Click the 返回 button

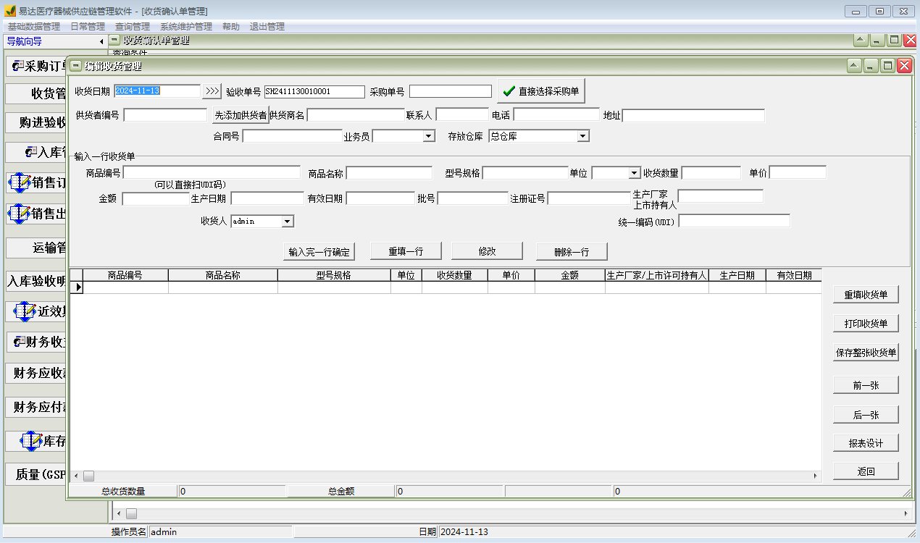coord(866,471)
